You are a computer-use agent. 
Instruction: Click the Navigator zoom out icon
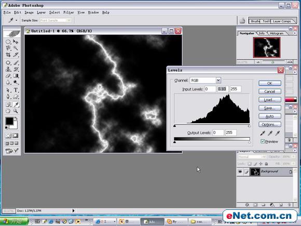coord(258,62)
